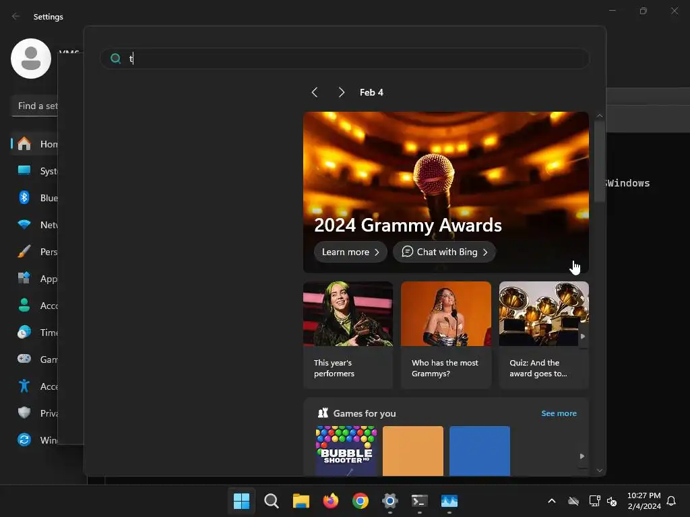The width and height of the screenshot is (690, 517).
Task: Click search panel scrollbar up arrow
Action: pos(599,116)
